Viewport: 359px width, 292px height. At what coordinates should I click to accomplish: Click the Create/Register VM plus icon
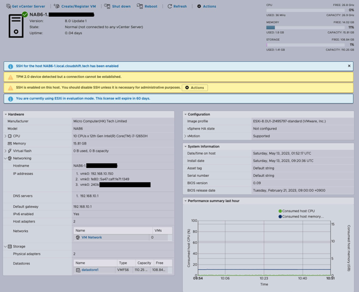(56, 6)
